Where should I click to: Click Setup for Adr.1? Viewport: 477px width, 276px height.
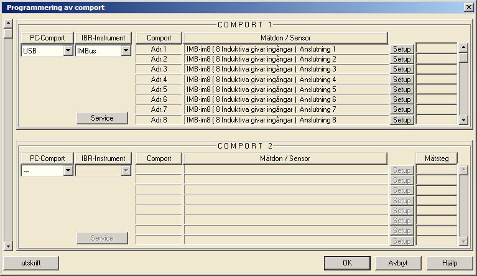(402, 49)
